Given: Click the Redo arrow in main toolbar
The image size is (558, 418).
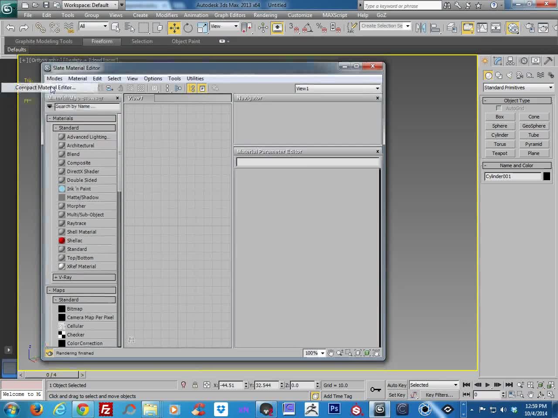Looking at the screenshot, I should [x=24, y=28].
